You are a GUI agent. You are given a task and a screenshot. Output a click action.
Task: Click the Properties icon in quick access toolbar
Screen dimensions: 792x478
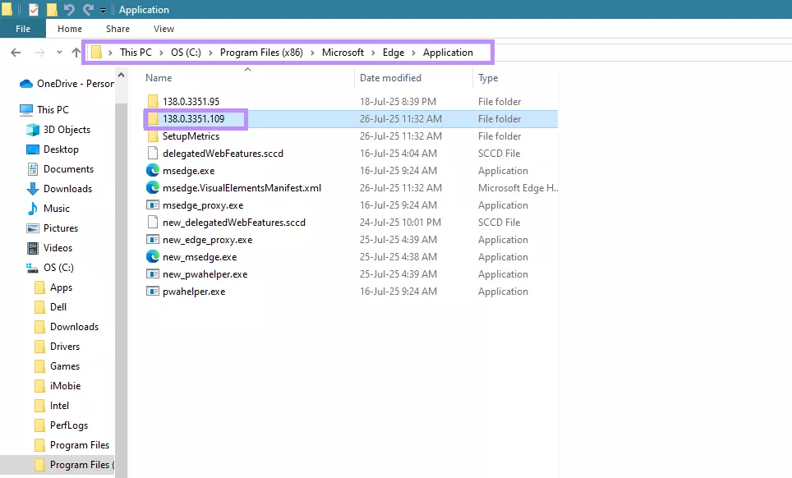(34, 10)
